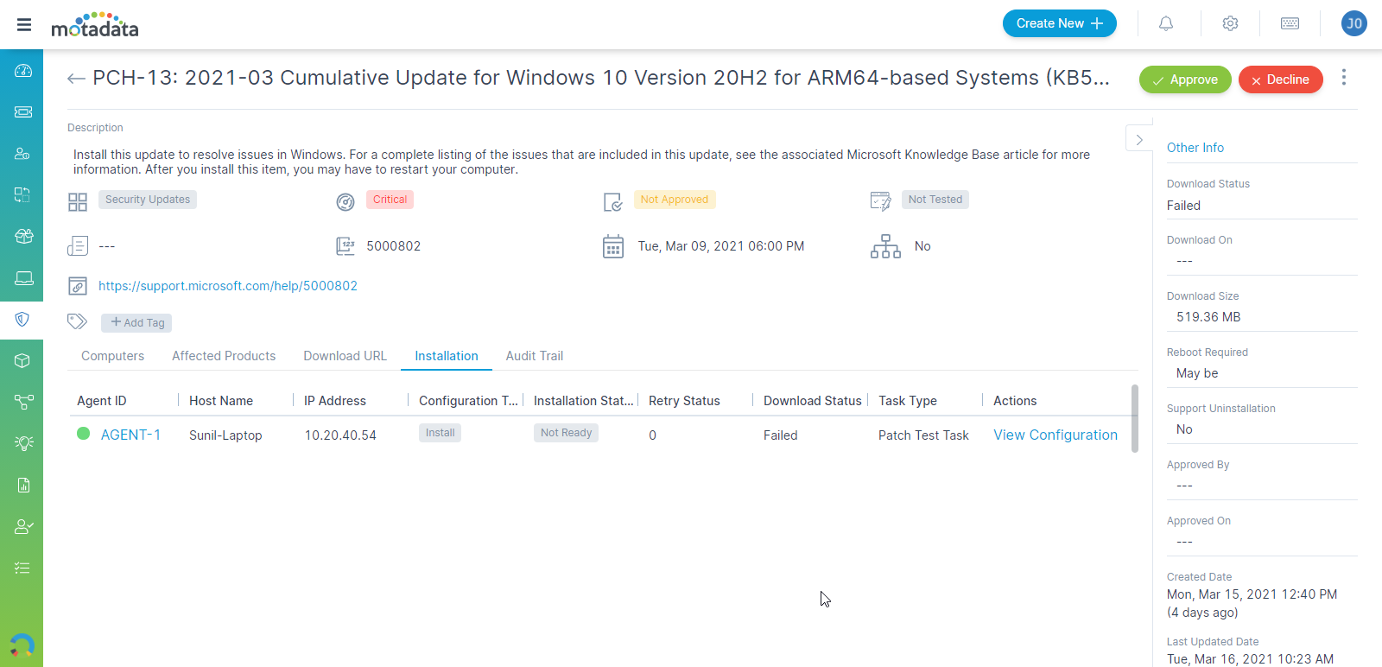This screenshot has width=1382, height=667.
Task: Open the reports document sidebar icon
Action: tap(23, 485)
